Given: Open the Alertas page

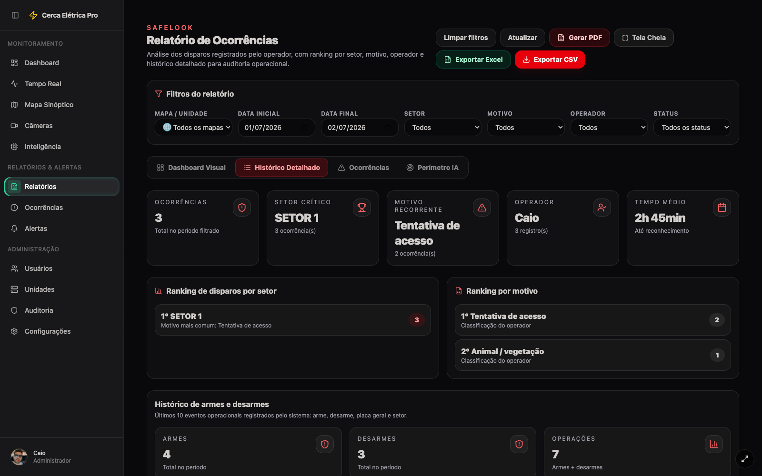Looking at the screenshot, I should point(61,228).
